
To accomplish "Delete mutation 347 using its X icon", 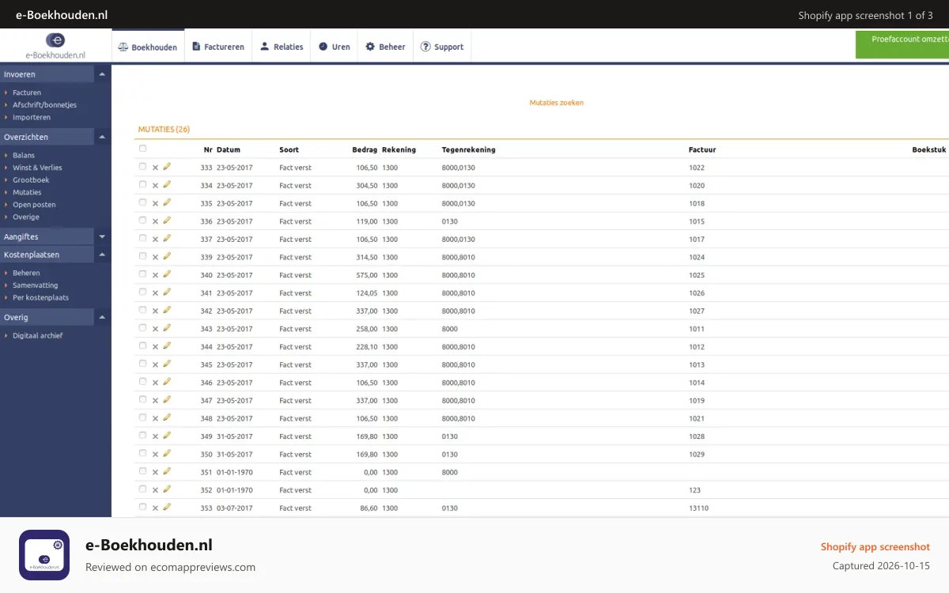I will [155, 401].
